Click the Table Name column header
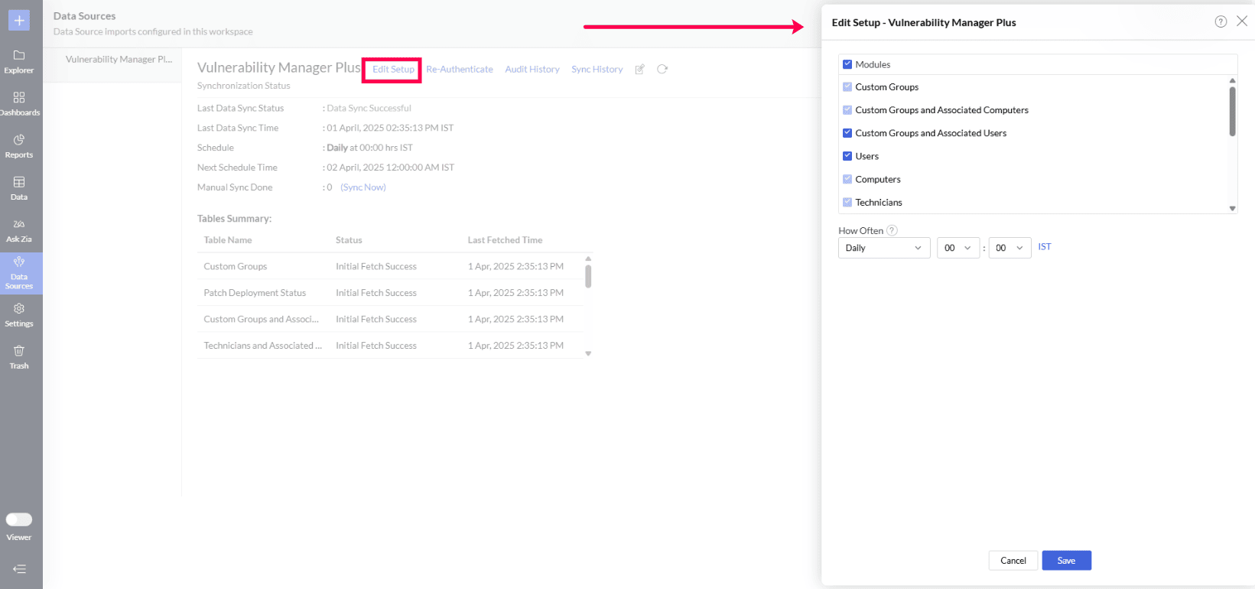Viewport: 1255px width, 589px height. point(228,240)
